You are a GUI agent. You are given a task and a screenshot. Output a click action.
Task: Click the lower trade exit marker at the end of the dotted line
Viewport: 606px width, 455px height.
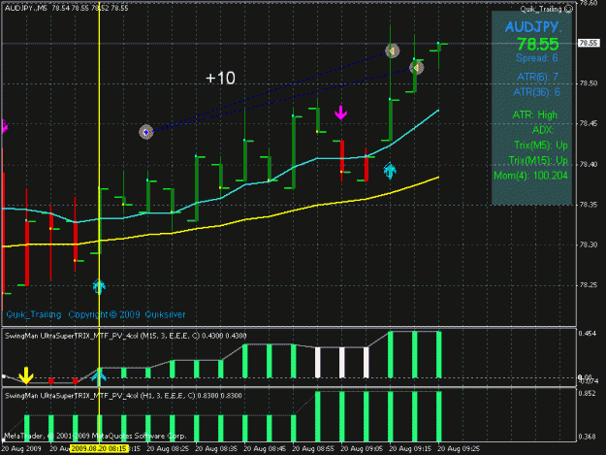417,68
